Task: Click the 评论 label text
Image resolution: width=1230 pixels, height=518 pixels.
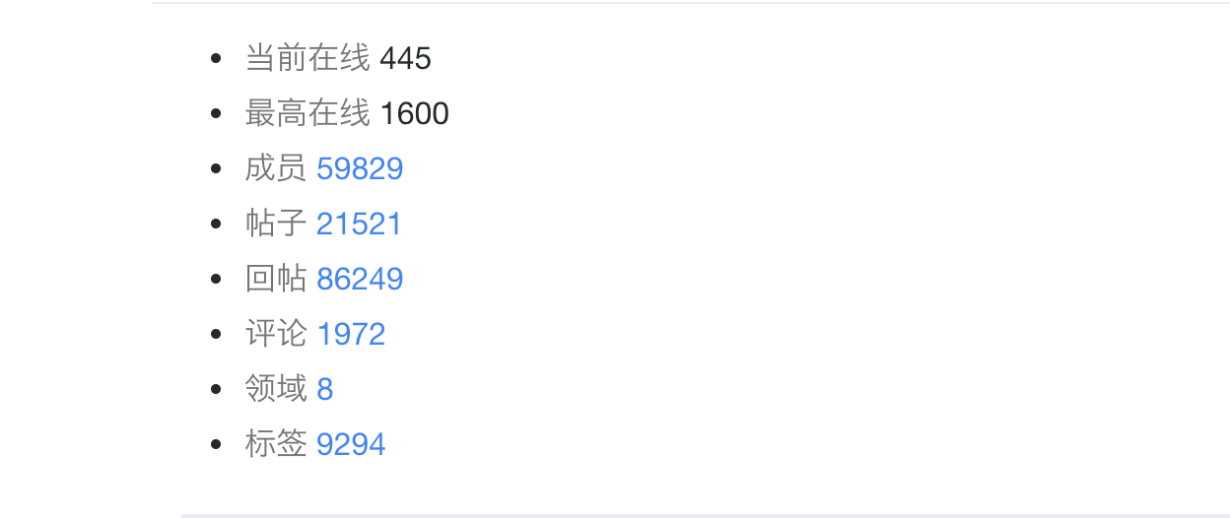Action: (276, 334)
